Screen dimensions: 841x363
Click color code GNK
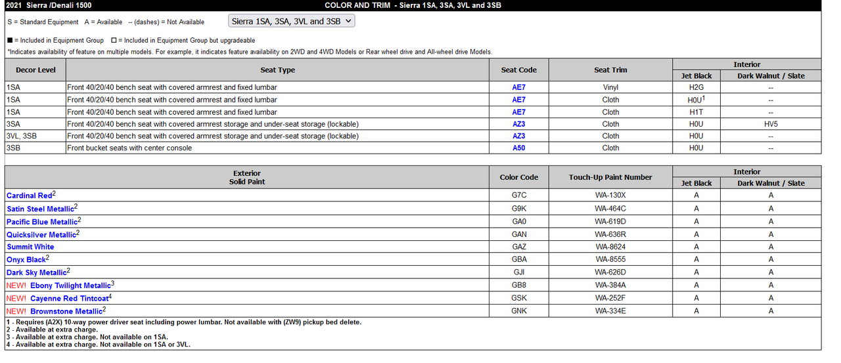pyautogui.click(x=519, y=311)
